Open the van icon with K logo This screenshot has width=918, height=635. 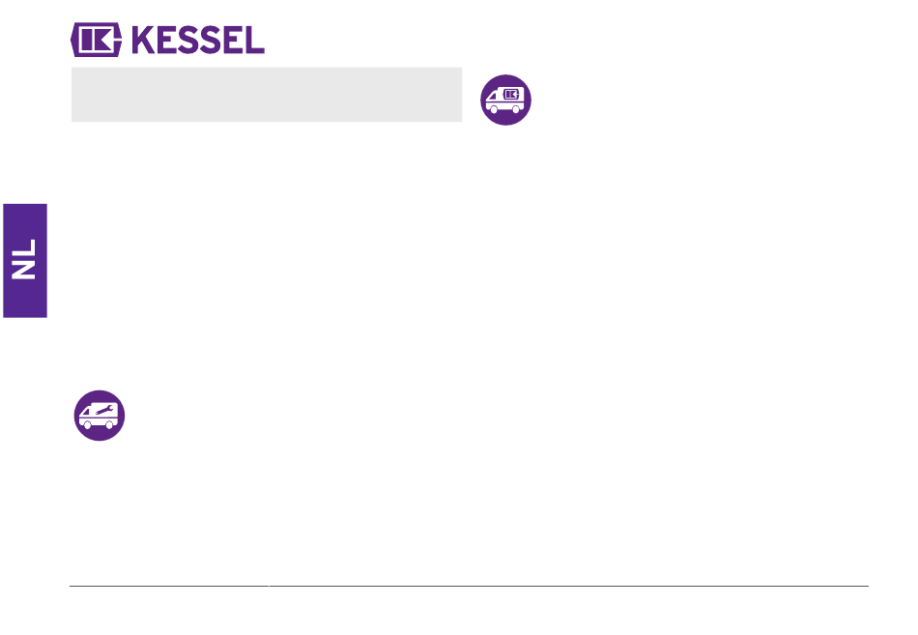click(505, 100)
